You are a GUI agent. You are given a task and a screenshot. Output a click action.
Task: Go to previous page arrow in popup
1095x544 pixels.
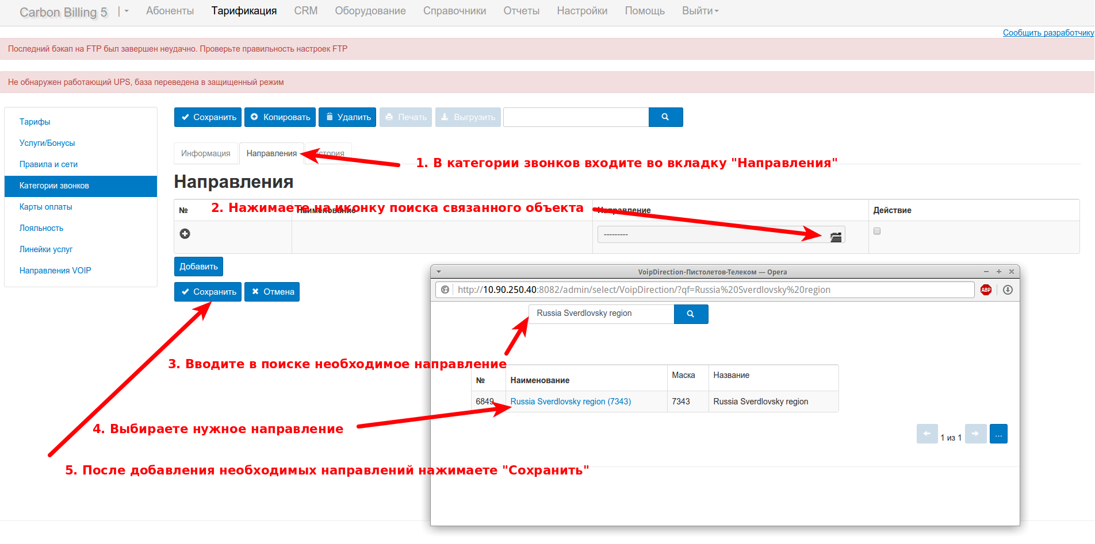coord(926,434)
